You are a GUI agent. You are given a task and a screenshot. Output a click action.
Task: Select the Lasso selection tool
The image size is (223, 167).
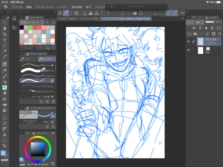[x=4, y=45]
